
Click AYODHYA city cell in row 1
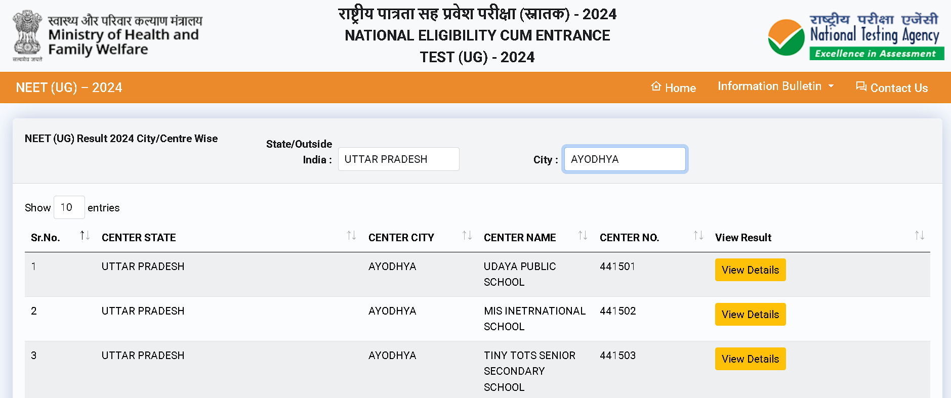392,267
